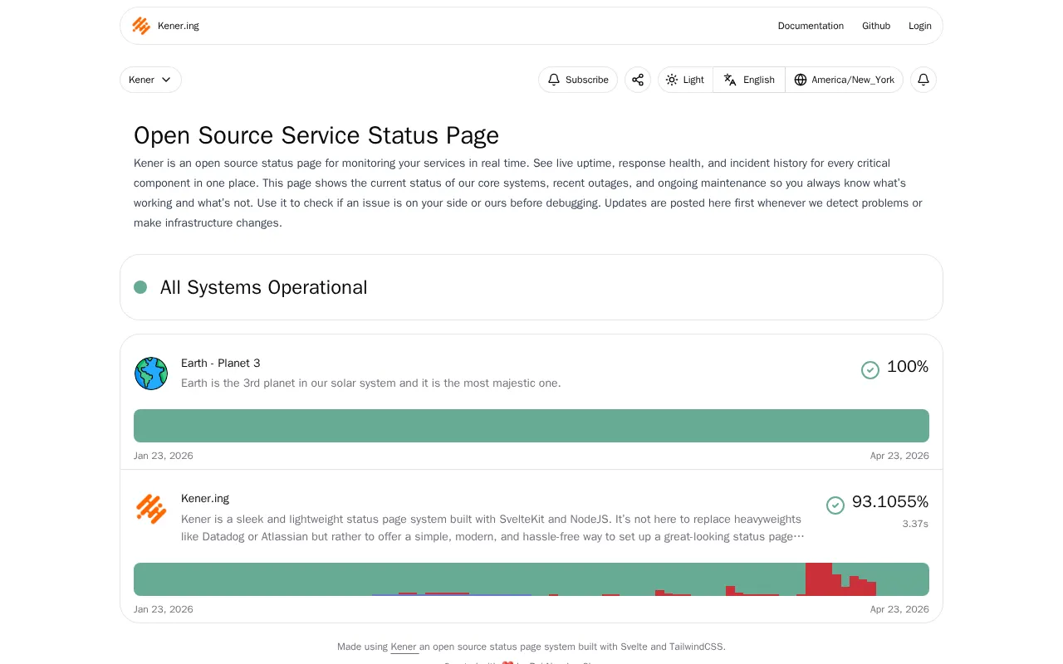Viewport: 1063px width, 664px height.
Task: Open the America/New_York timezone selector
Action: click(x=845, y=80)
